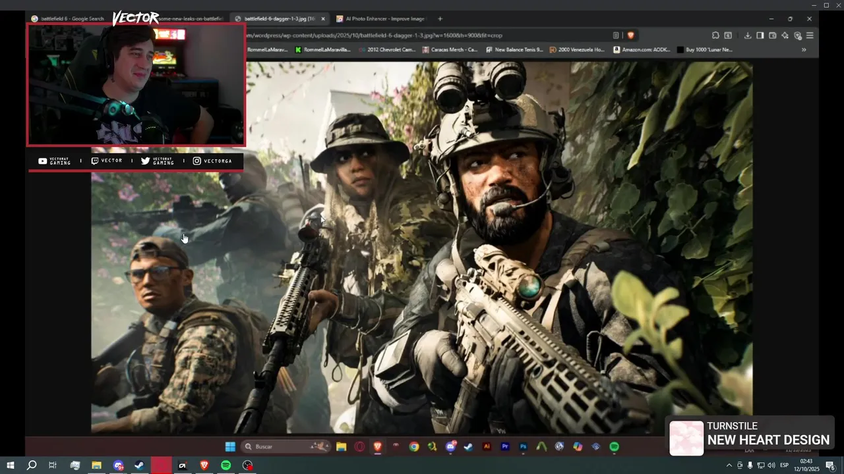This screenshot has height=474, width=844.
Task: Open the Extensions puzzle-piece icon
Action: click(x=715, y=36)
